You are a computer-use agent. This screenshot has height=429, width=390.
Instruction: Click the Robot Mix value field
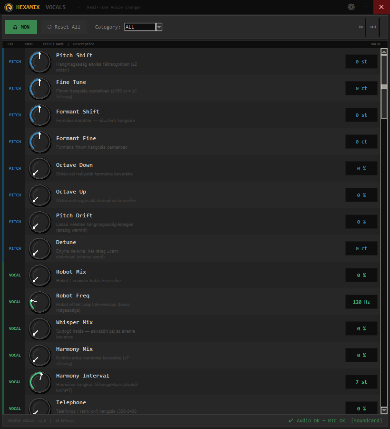point(361,275)
